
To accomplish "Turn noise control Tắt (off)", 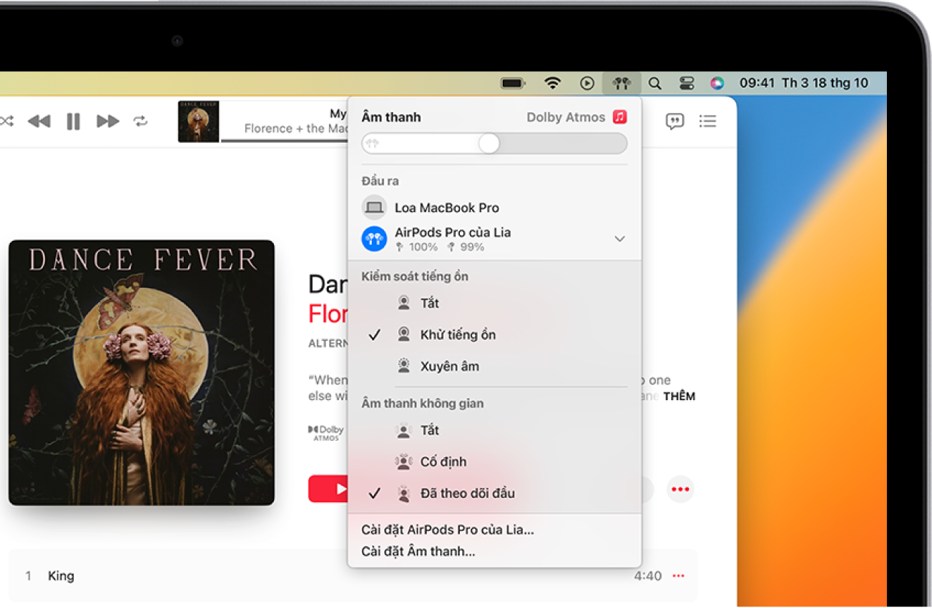I will coord(494,303).
